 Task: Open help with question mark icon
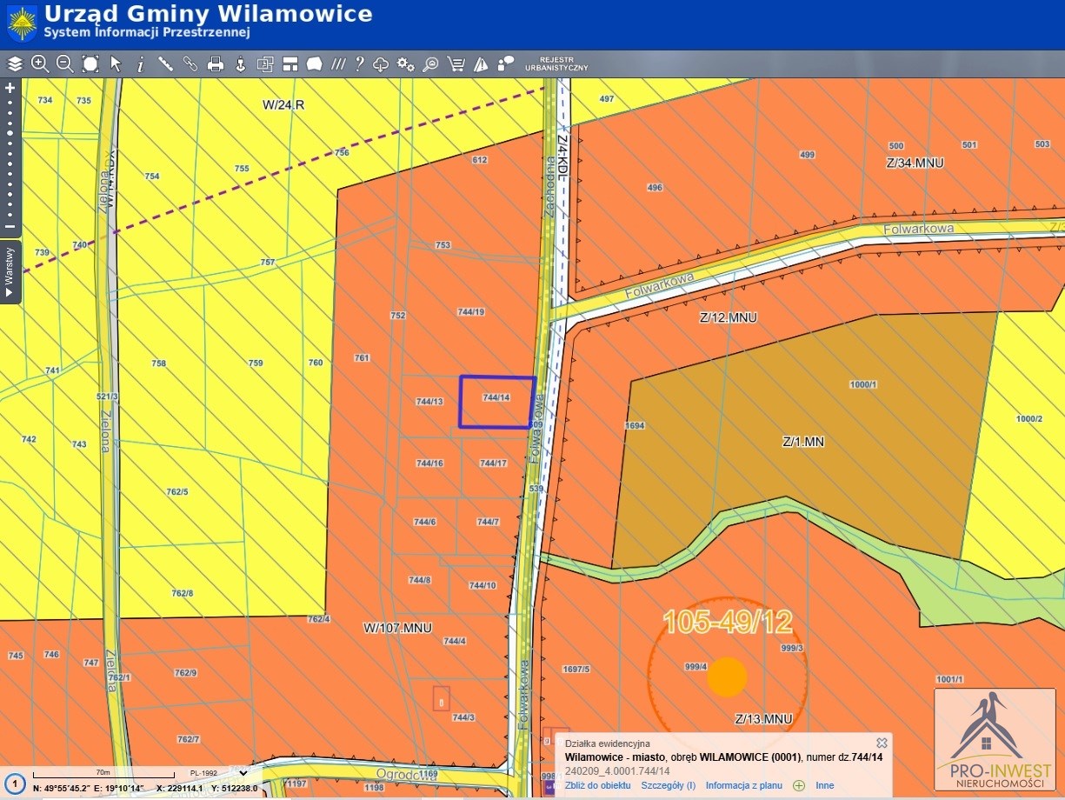tap(359, 63)
